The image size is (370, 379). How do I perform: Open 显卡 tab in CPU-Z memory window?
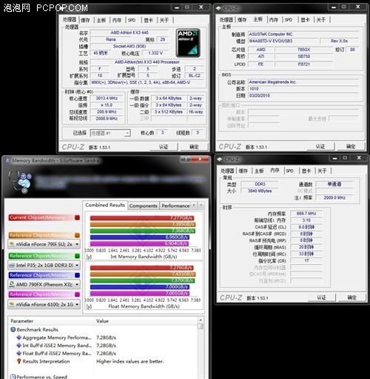click(x=306, y=171)
